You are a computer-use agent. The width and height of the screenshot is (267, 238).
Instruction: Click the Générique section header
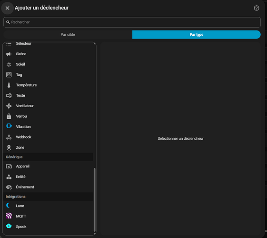point(48,157)
